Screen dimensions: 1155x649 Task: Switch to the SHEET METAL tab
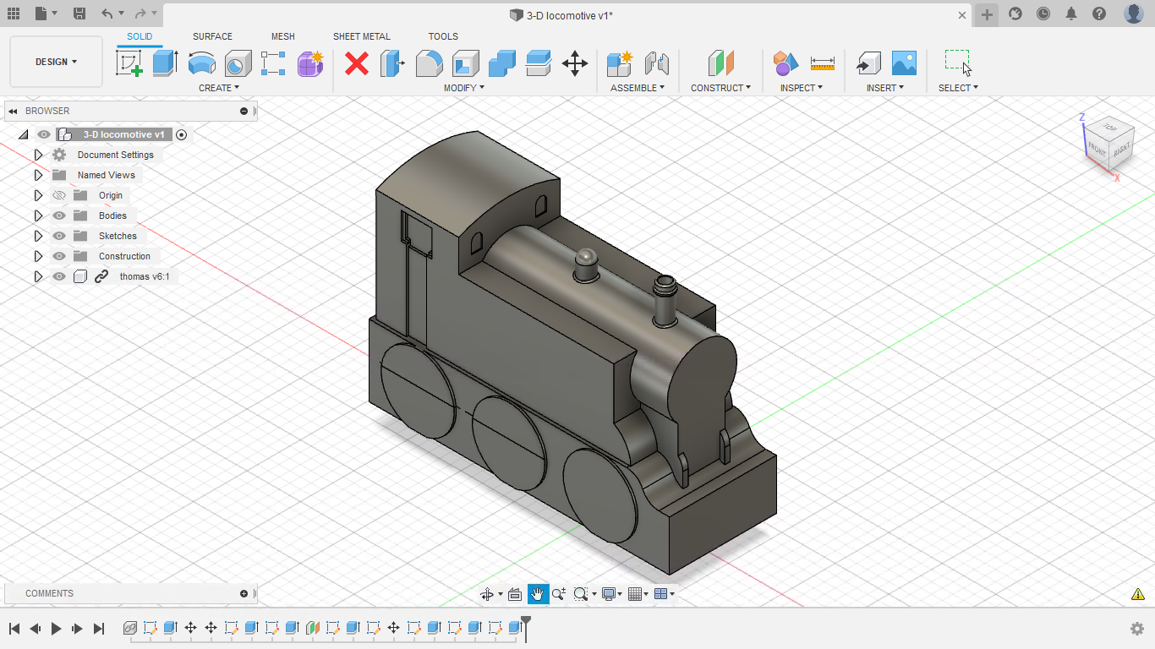click(x=362, y=36)
